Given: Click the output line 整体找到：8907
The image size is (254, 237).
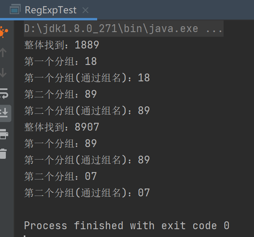Looking at the screenshot, I should [x=62, y=127].
